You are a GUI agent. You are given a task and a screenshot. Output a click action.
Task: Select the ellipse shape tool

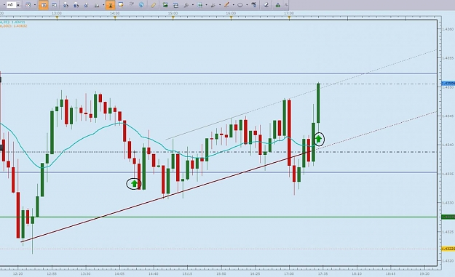pos(240,4)
